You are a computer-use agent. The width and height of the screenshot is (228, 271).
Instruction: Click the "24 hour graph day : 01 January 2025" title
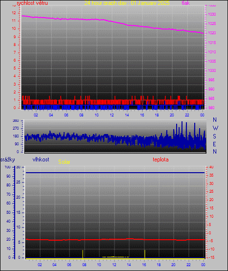click(x=127, y=3)
